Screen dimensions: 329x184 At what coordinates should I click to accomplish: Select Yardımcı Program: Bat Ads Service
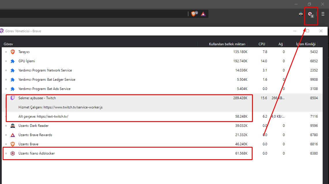click(162, 89)
